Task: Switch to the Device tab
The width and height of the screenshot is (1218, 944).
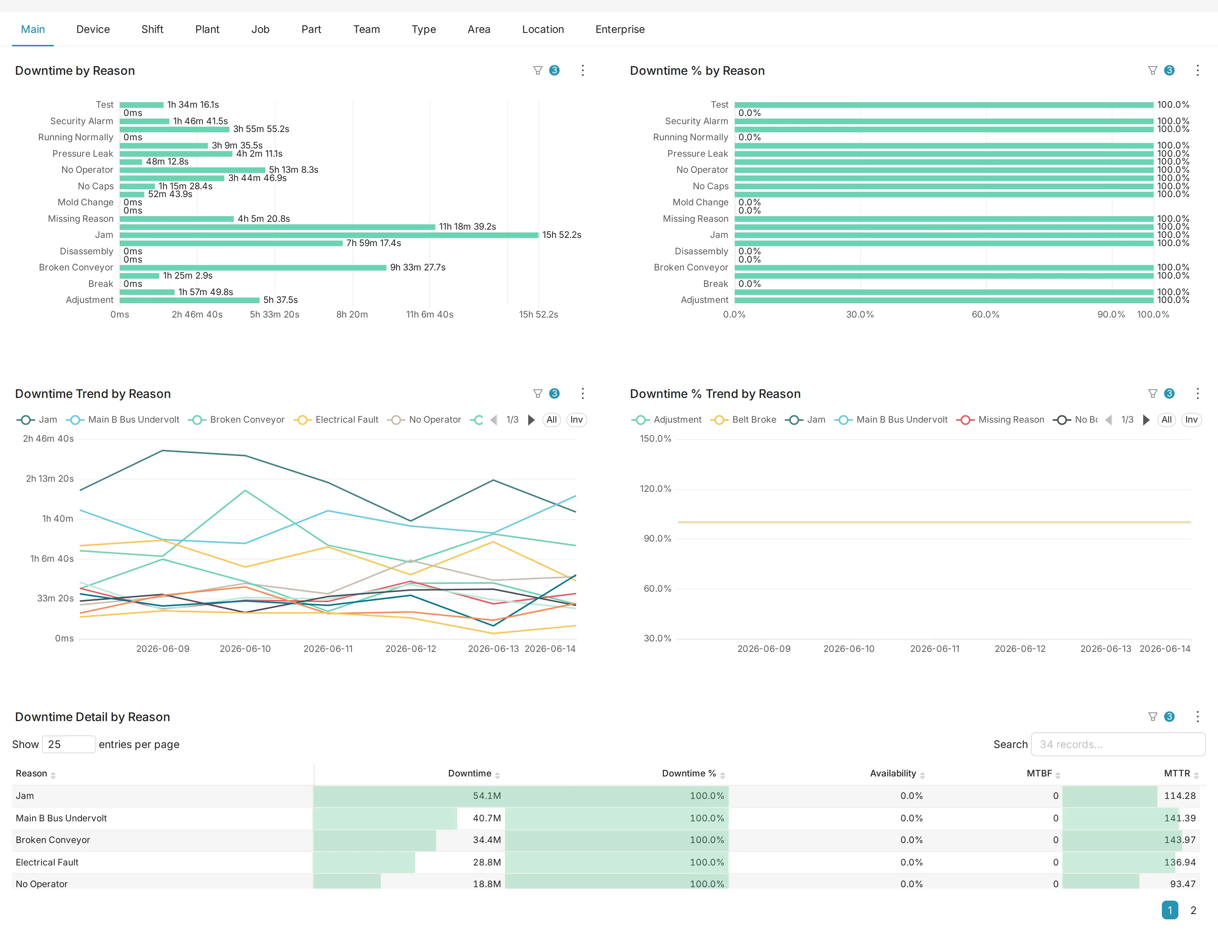Action: click(x=93, y=29)
